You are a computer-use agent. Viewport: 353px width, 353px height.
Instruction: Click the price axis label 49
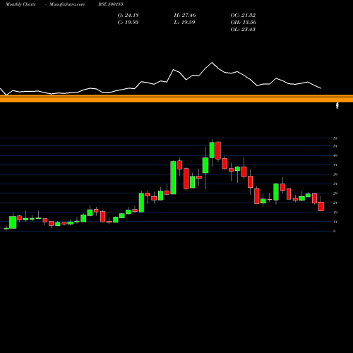[x=335, y=155]
